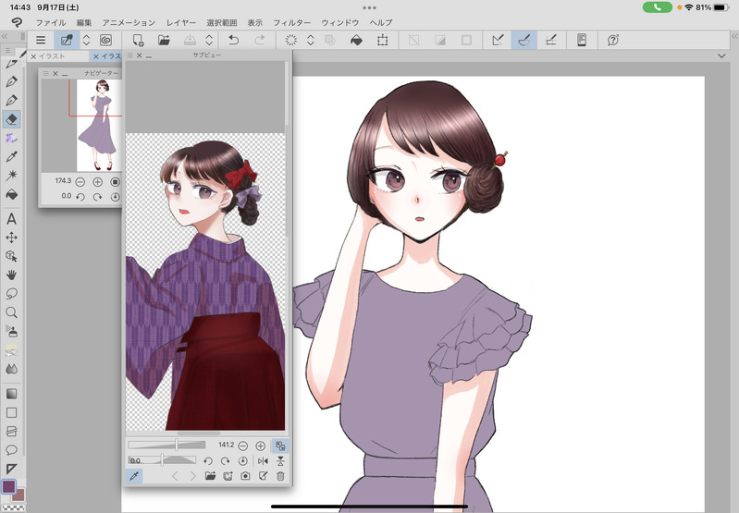Expand the arrows beside the save icon
The height and width of the screenshot is (513, 739).
click(209, 40)
